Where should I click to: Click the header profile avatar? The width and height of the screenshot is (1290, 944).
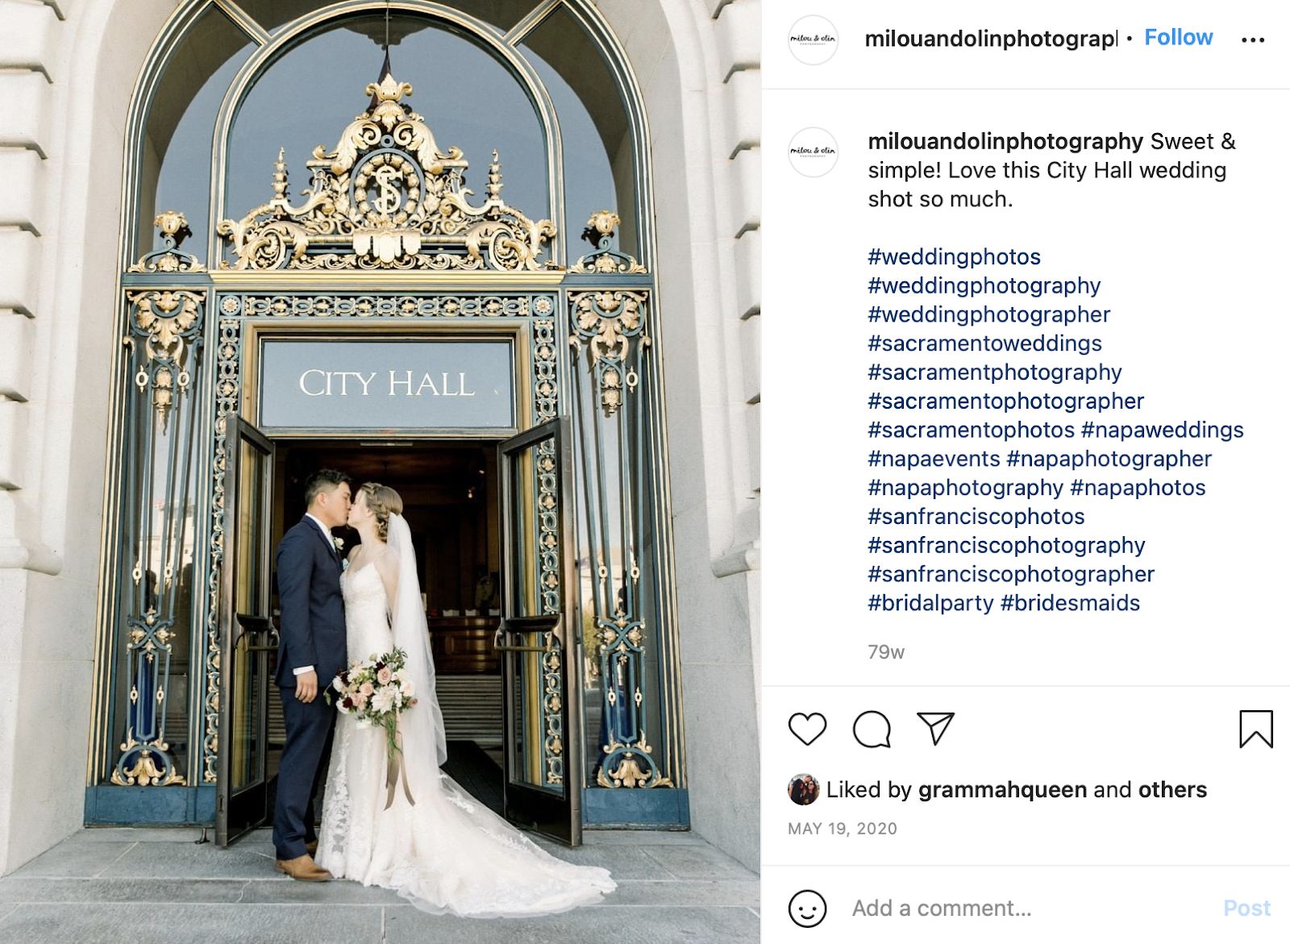(813, 39)
